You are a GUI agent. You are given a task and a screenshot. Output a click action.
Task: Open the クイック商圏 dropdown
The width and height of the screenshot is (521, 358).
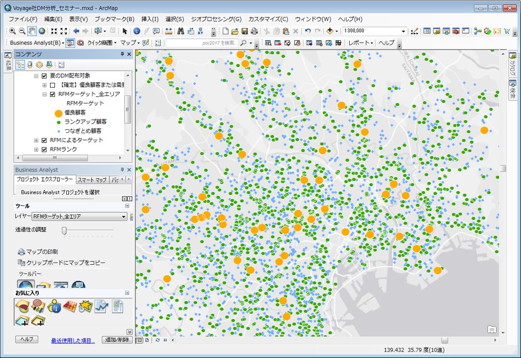pyautogui.click(x=102, y=43)
